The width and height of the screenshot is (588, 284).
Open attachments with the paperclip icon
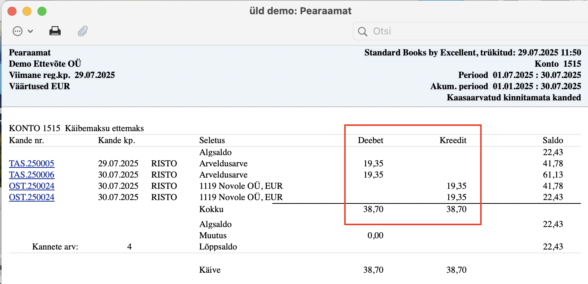pos(83,31)
